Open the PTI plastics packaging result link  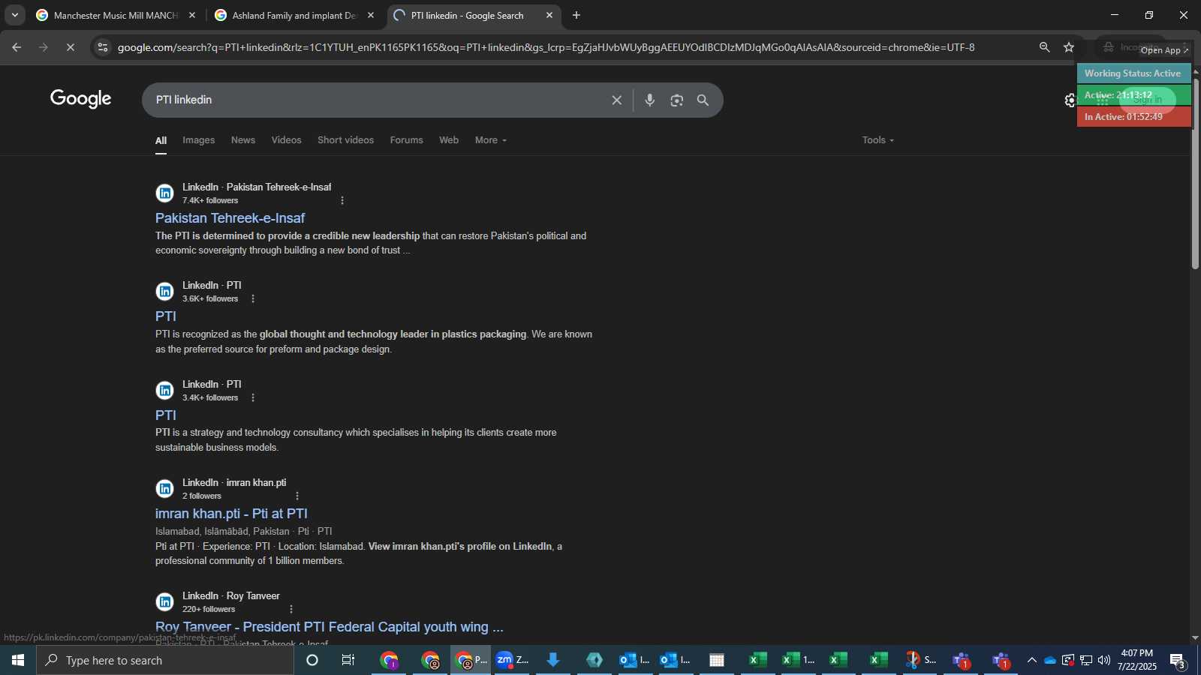tap(166, 316)
